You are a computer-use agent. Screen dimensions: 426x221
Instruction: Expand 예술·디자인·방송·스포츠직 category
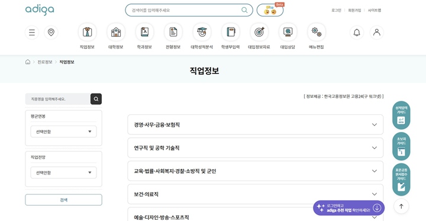coord(256,215)
